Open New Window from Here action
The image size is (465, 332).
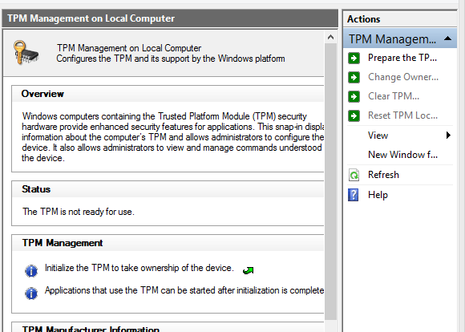402,155
